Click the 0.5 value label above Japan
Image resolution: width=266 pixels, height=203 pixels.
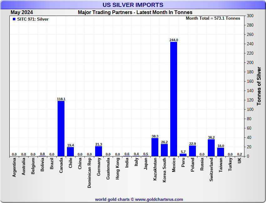tap(146, 154)
